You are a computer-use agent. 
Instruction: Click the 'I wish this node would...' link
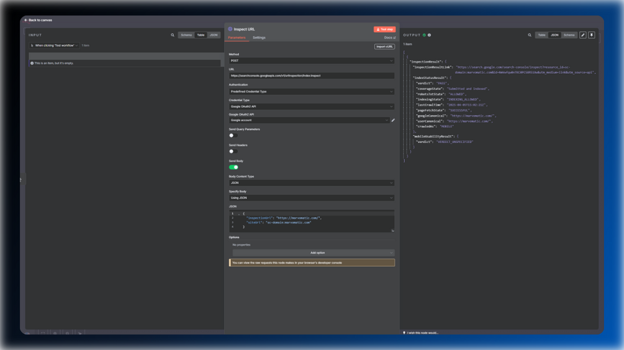[x=422, y=333]
